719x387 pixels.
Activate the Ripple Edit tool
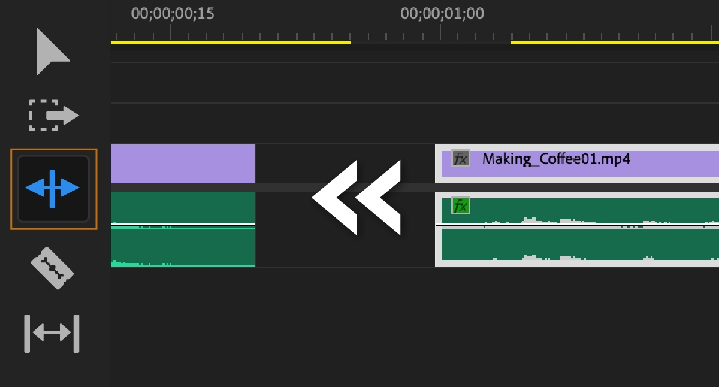[x=53, y=188]
